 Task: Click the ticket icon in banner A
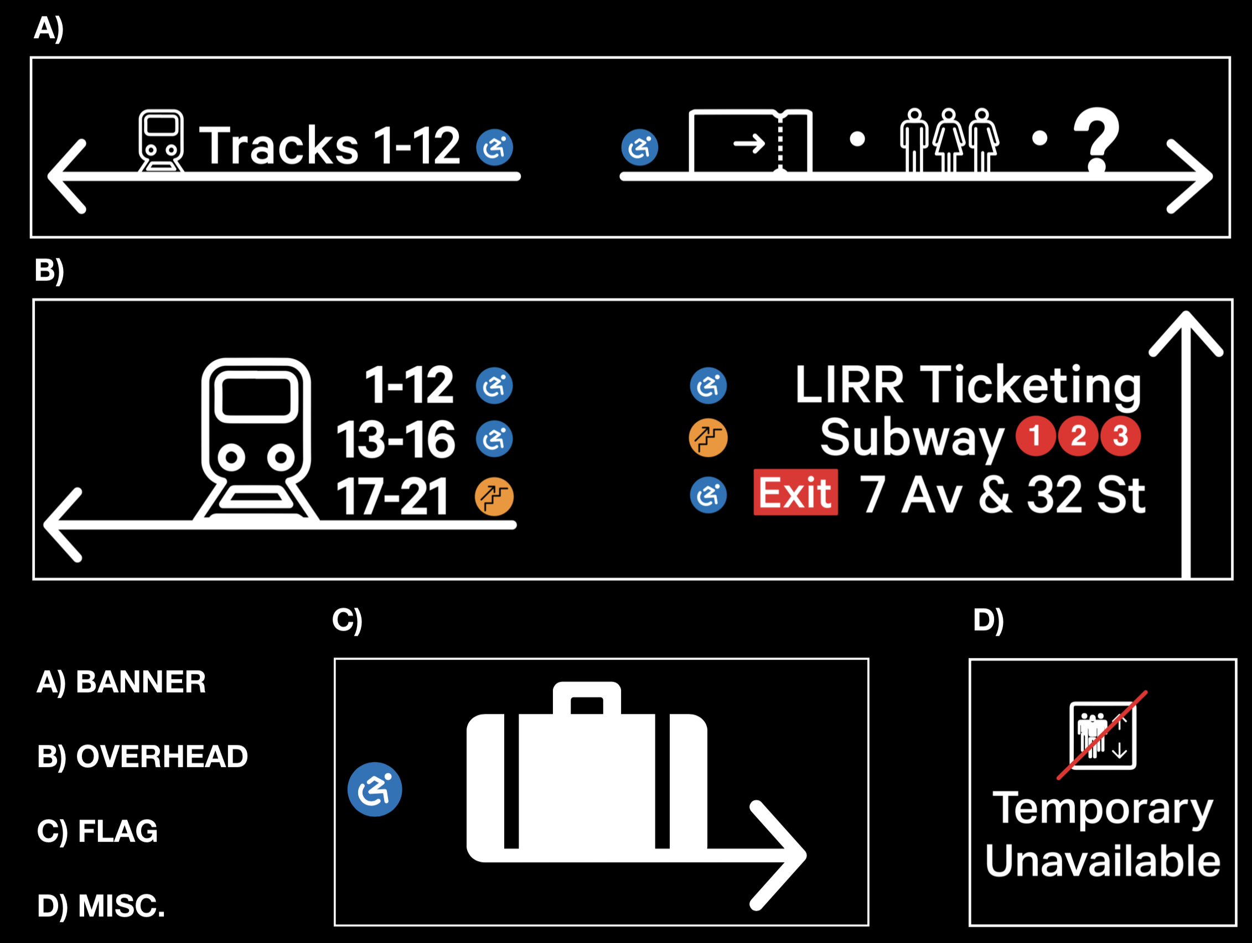tap(751, 142)
